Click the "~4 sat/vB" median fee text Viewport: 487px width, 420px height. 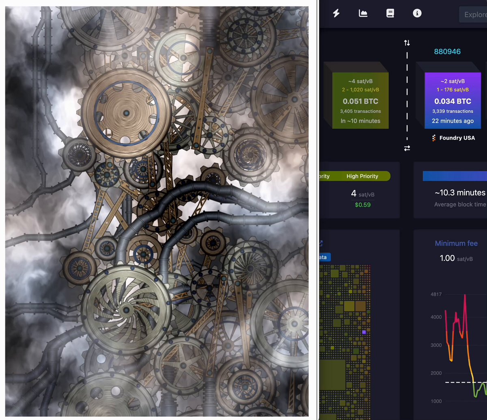coord(360,81)
